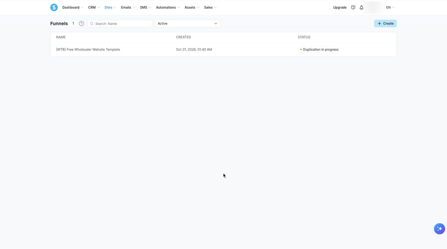
Task: Open the Emails menu
Action: pos(128,7)
